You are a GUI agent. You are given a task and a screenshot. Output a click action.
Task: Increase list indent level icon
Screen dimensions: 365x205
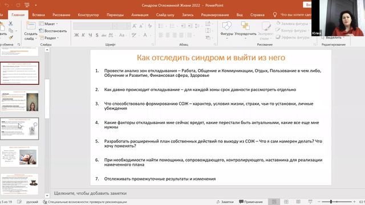pos(190,26)
